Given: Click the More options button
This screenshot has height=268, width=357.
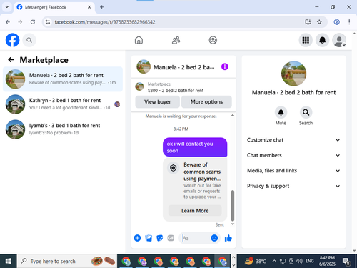Looking at the screenshot, I should 206,101.
